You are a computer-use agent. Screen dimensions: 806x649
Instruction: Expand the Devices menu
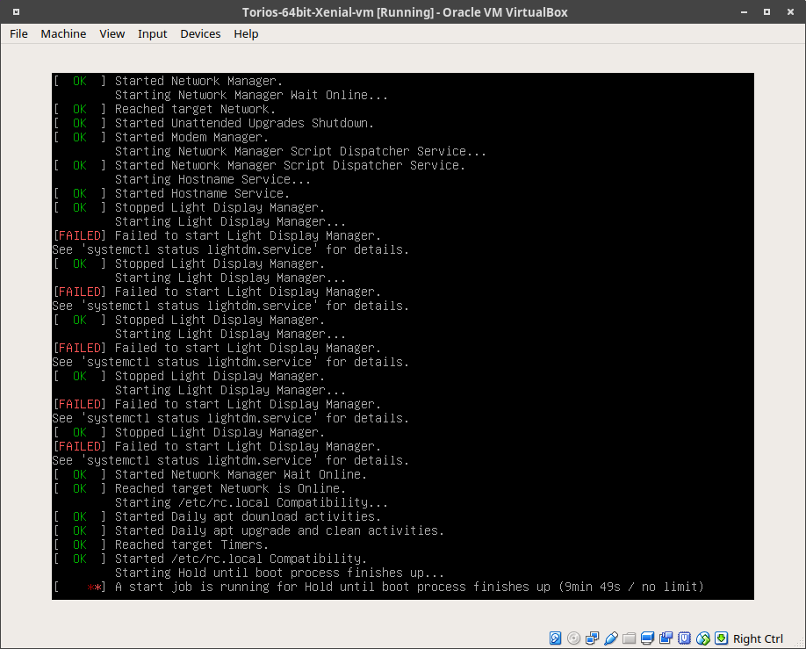(200, 33)
